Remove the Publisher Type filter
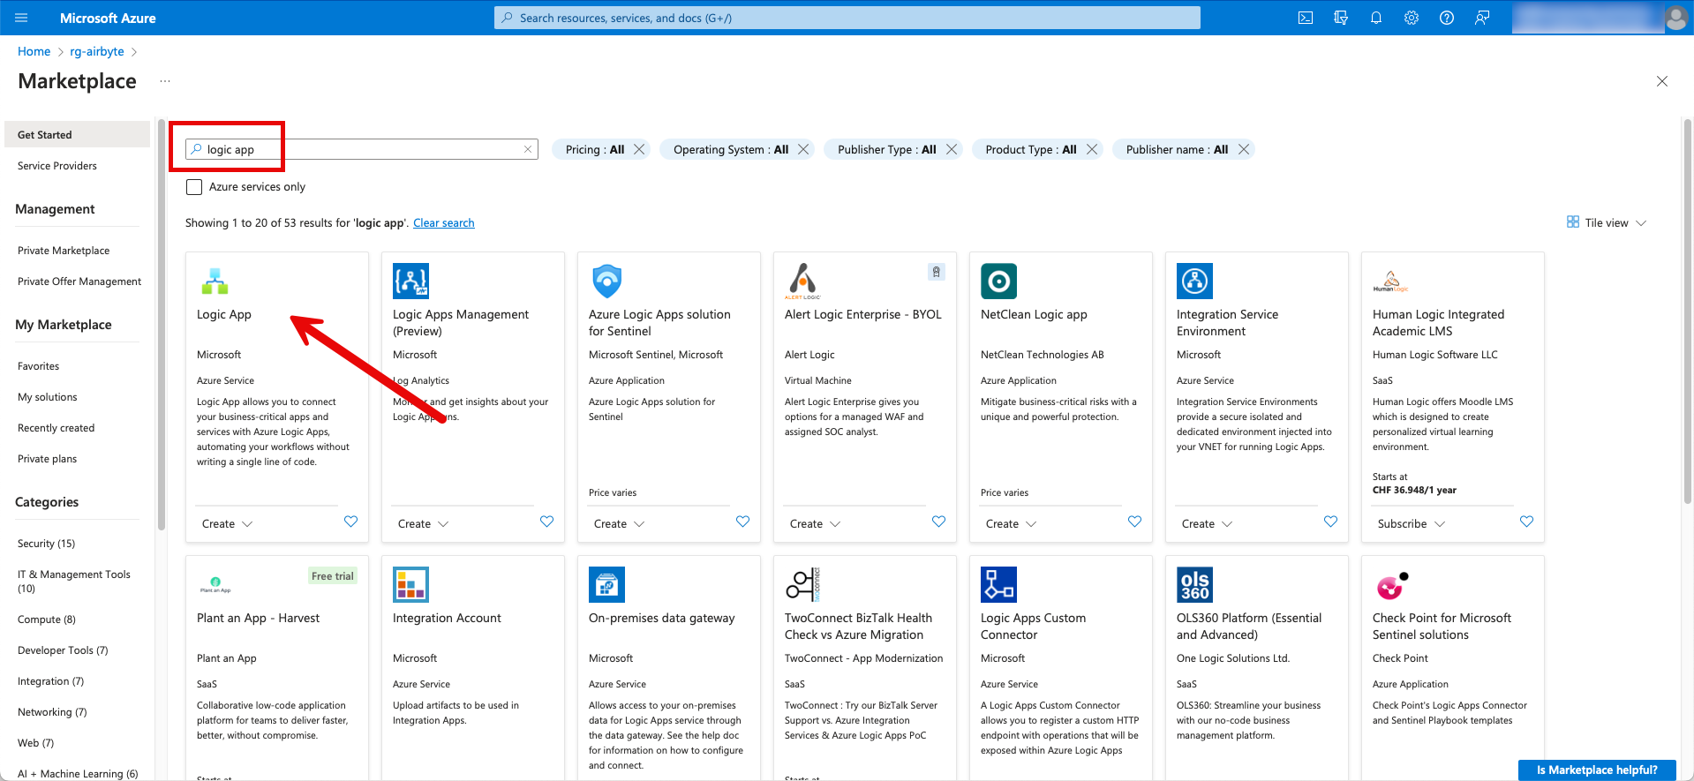1694x781 pixels. tap(951, 149)
